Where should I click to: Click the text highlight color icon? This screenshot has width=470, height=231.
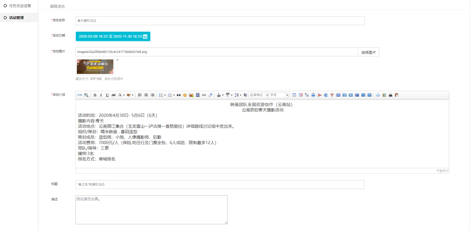point(129,95)
